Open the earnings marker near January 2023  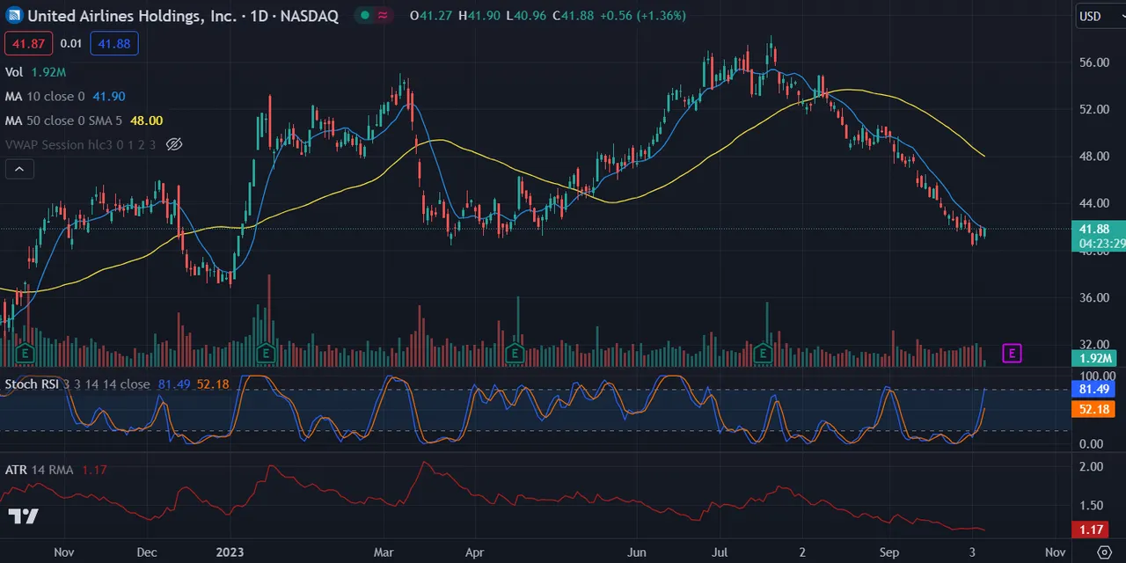[x=265, y=354]
